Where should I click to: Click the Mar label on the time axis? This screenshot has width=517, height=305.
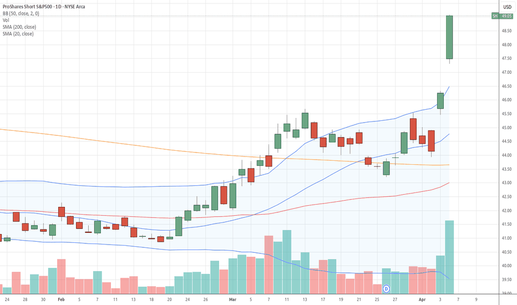233,299
